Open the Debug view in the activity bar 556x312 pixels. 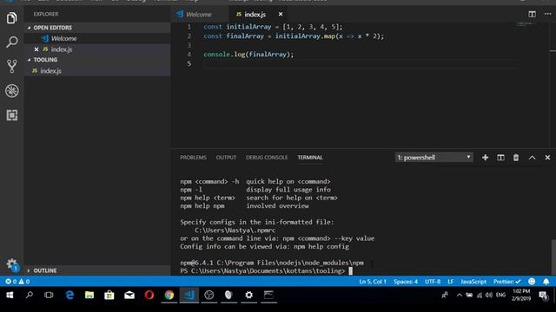(x=11, y=91)
